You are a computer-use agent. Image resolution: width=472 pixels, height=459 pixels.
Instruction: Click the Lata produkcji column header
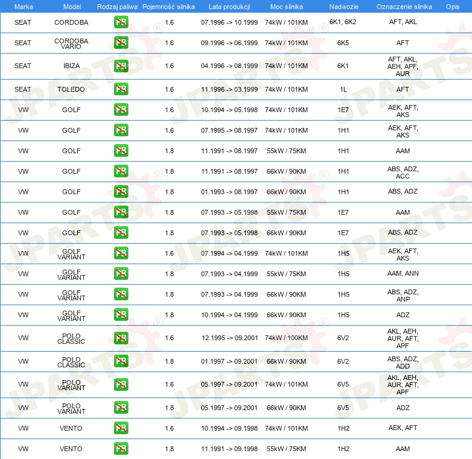coord(229,7)
